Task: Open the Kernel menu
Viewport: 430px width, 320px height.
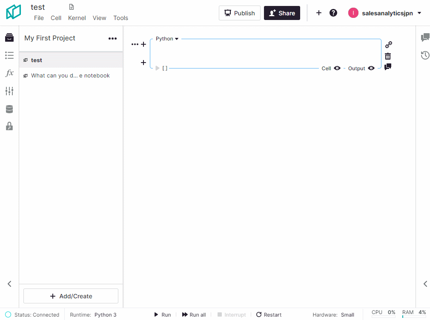Action: click(x=77, y=18)
